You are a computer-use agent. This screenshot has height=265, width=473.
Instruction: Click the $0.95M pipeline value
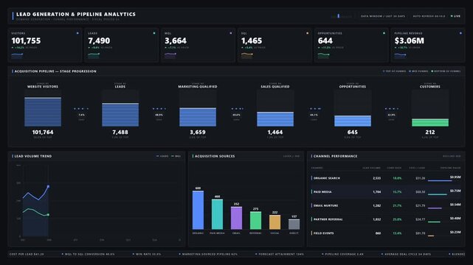[455, 177]
